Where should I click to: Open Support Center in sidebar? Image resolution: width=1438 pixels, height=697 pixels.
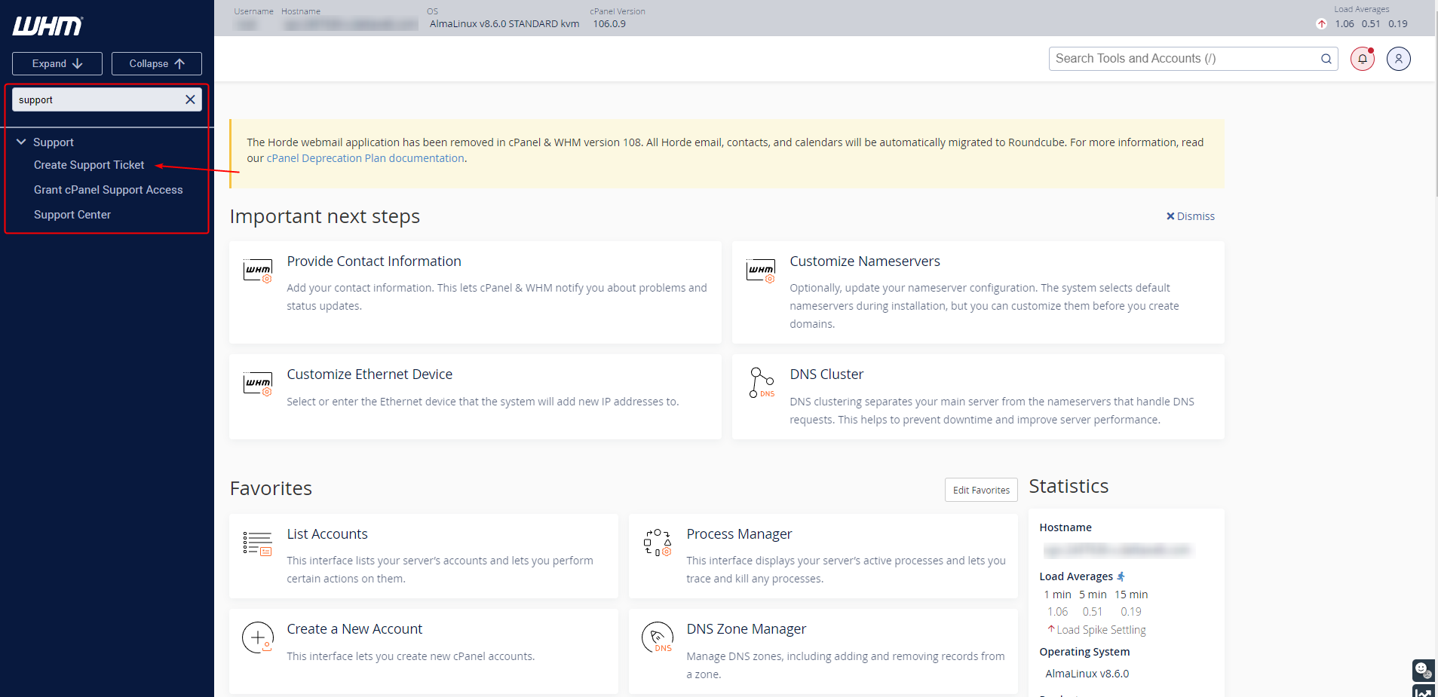pyautogui.click(x=72, y=215)
